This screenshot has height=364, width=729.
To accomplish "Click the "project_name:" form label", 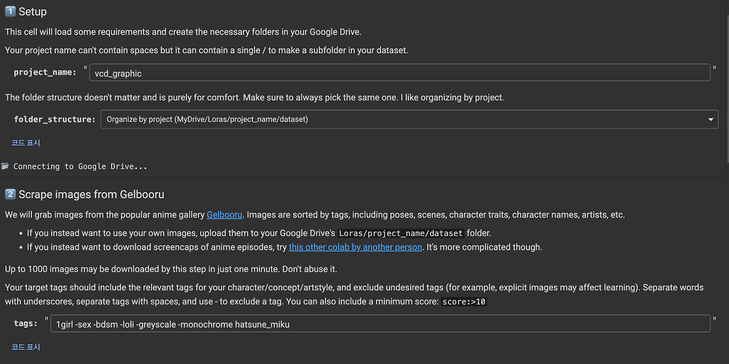I will (x=45, y=72).
